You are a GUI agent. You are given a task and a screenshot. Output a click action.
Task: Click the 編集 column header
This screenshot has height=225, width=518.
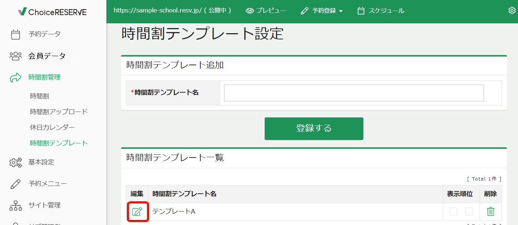tap(137, 194)
